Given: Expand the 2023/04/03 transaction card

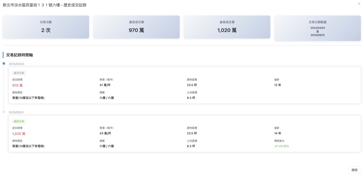Looking at the screenshot, I should 184,85.
